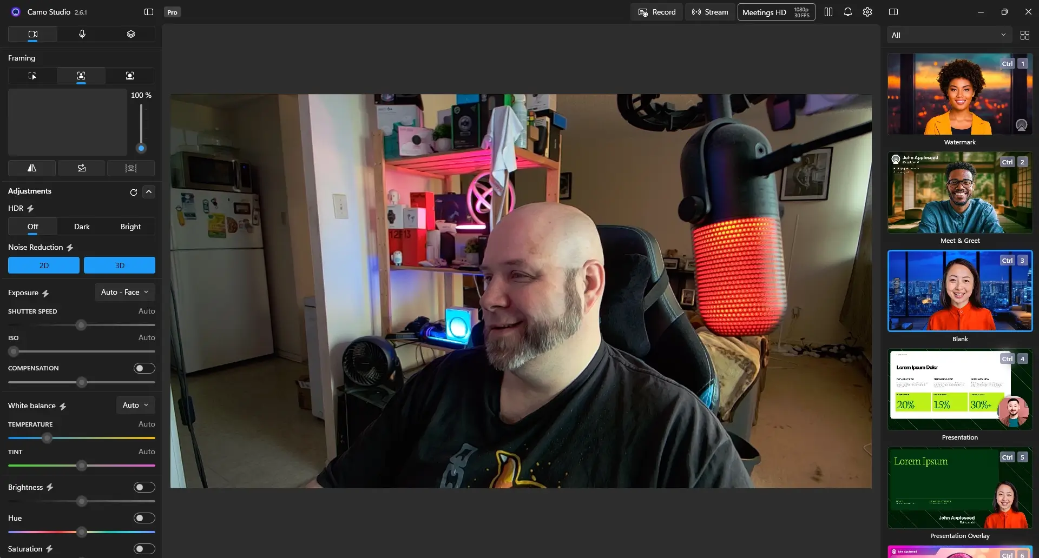Click the HDR lightning bolt icon
The width and height of the screenshot is (1039, 558).
[x=30, y=209]
